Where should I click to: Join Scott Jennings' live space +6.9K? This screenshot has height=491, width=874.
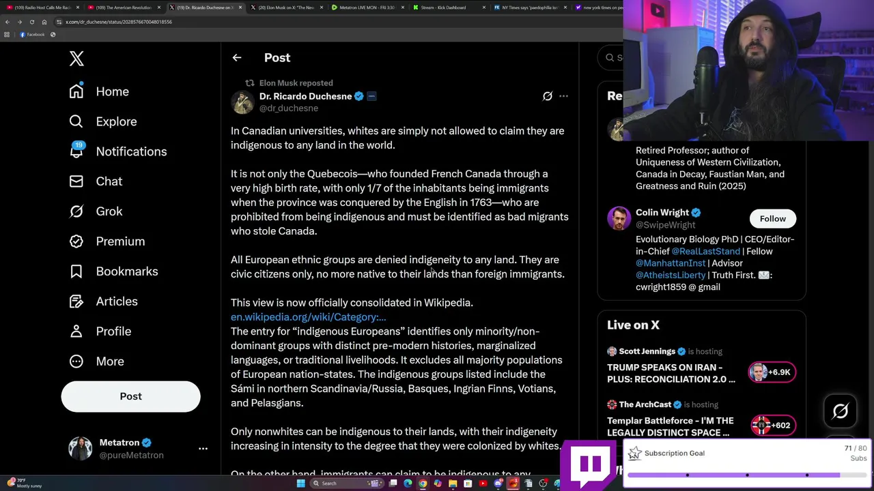[772, 372]
